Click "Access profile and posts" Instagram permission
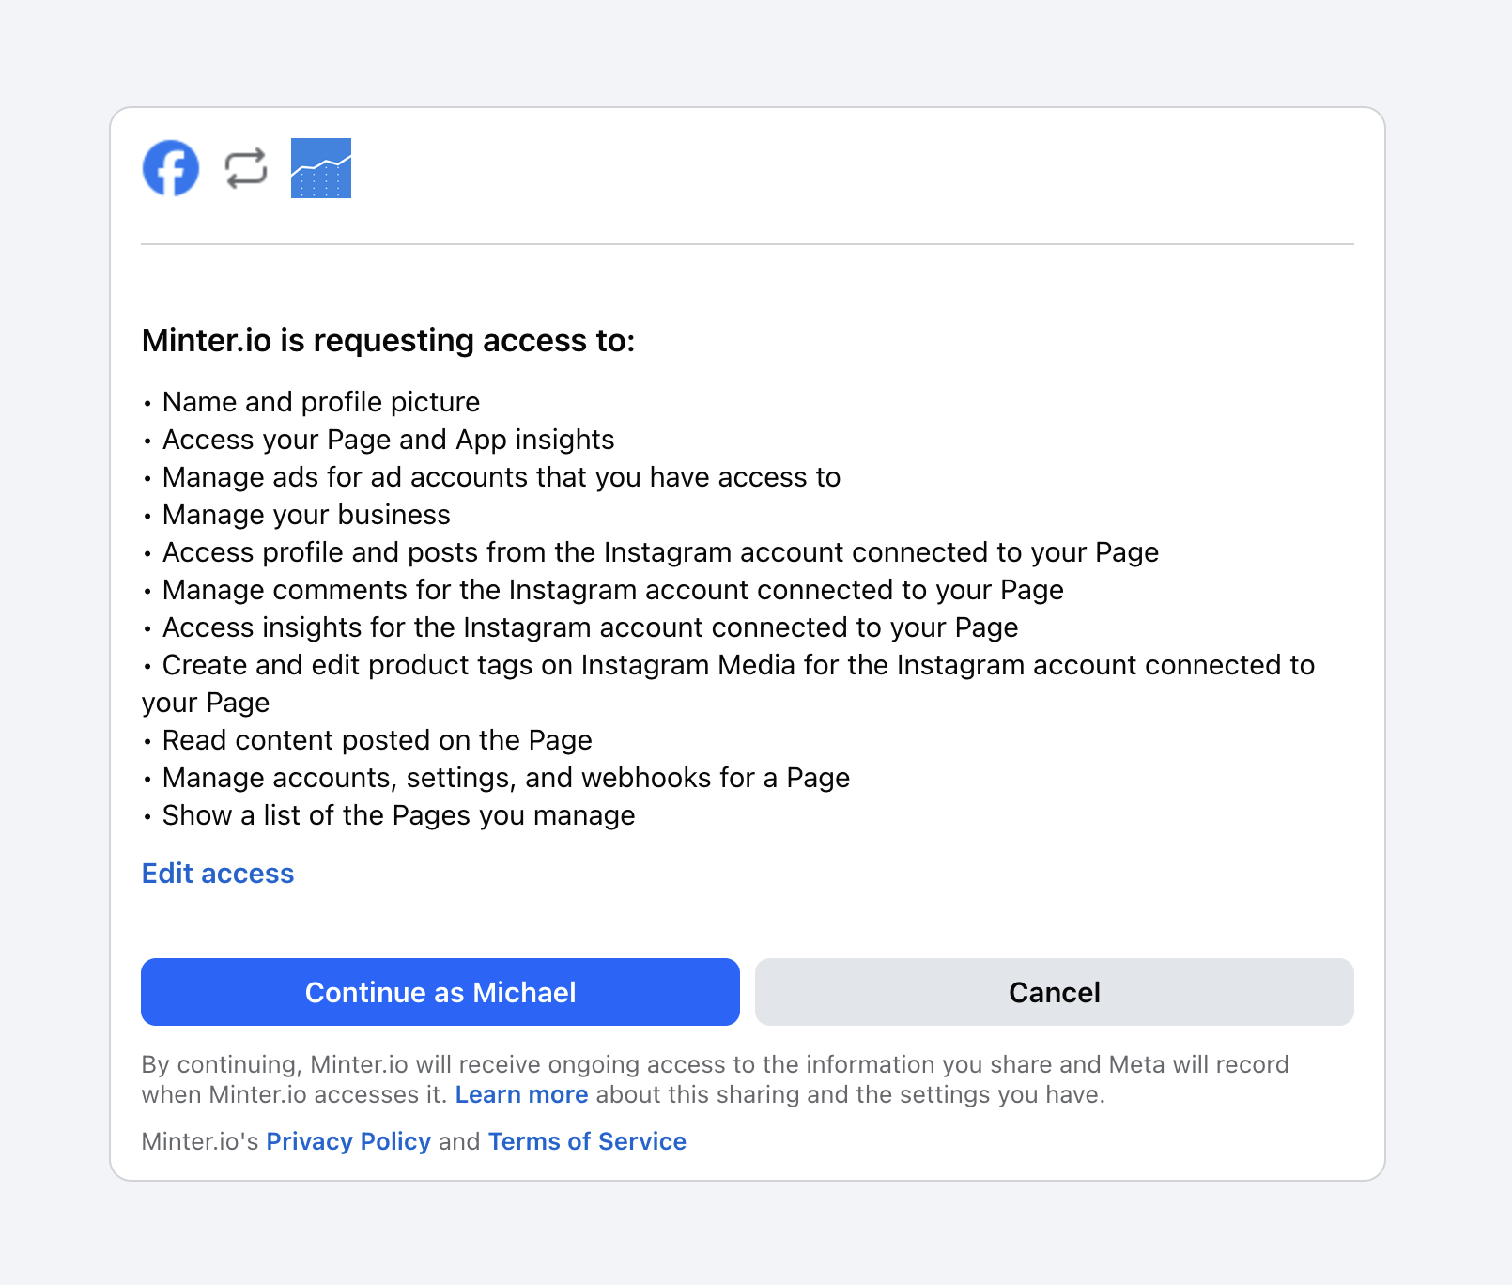 (660, 552)
